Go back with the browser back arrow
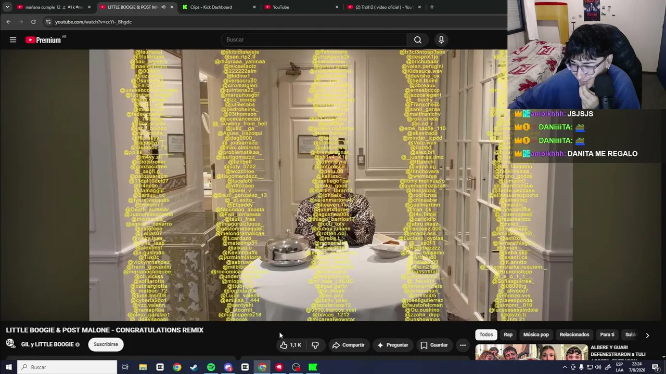This screenshot has width=666, height=374. [x=8, y=22]
